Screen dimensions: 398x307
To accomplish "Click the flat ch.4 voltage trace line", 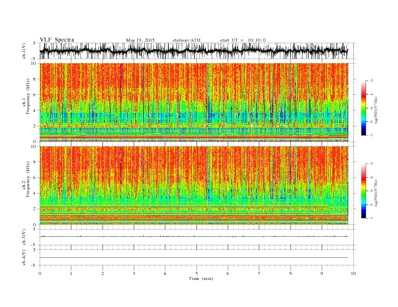I will (x=194, y=258).
